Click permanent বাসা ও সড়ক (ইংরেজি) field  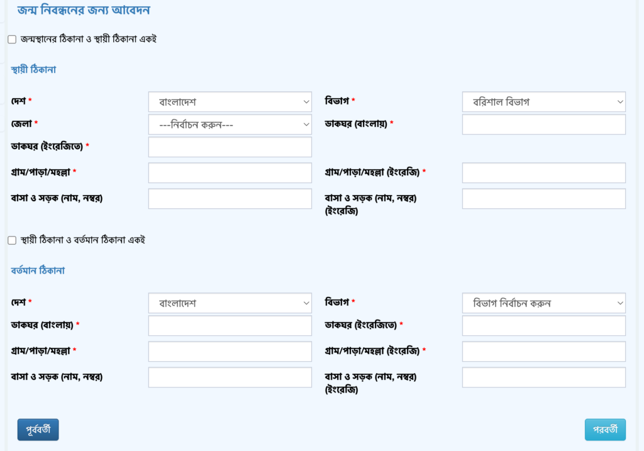pos(543,199)
